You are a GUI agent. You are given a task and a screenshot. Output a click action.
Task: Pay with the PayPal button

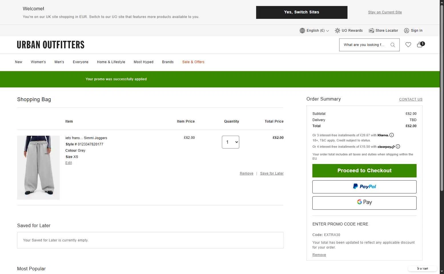[364, 187]
